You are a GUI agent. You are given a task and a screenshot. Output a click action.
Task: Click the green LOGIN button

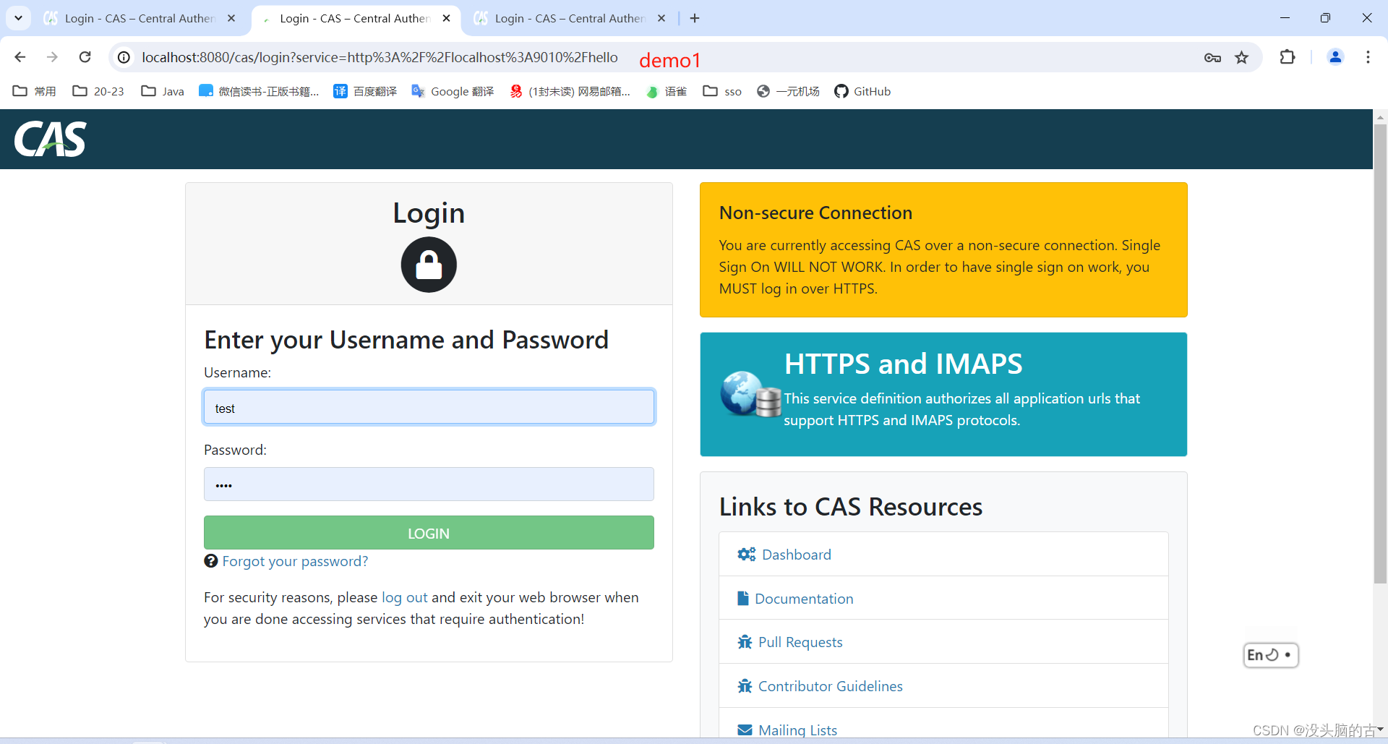(x=429, y=533)
